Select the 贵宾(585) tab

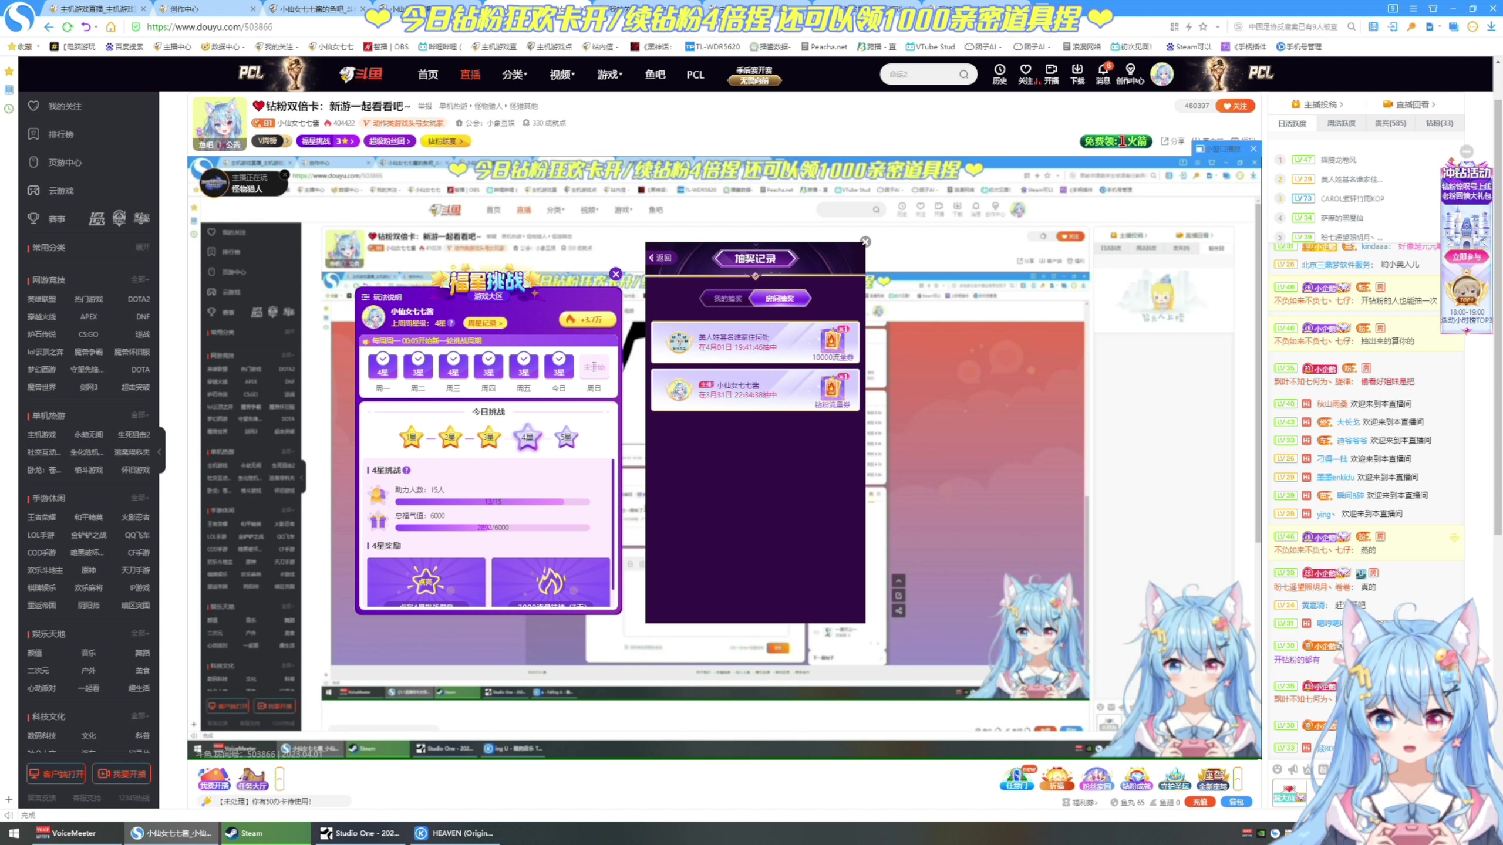click(1390, 123)
